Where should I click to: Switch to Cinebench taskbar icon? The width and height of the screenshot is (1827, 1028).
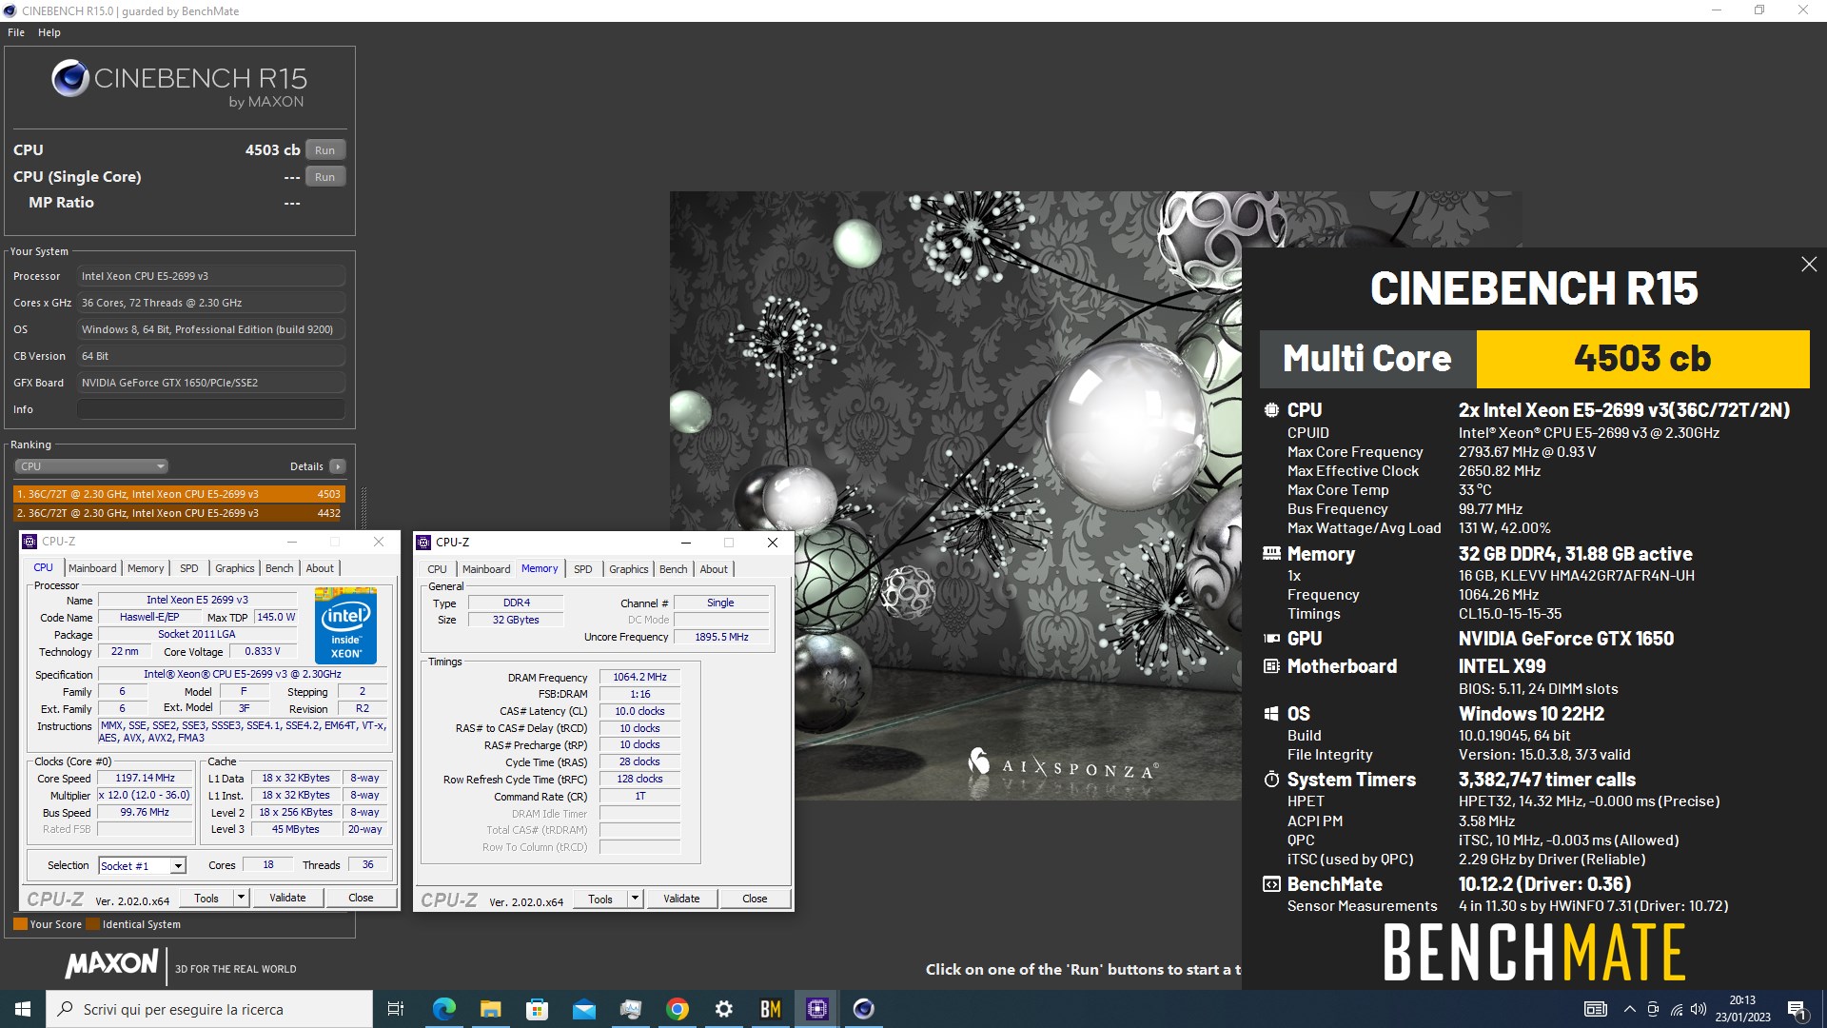click(x=864, y=1009)
